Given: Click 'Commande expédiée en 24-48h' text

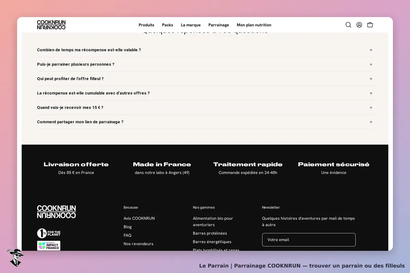Looking at the screenshot, I should point(248,173).
